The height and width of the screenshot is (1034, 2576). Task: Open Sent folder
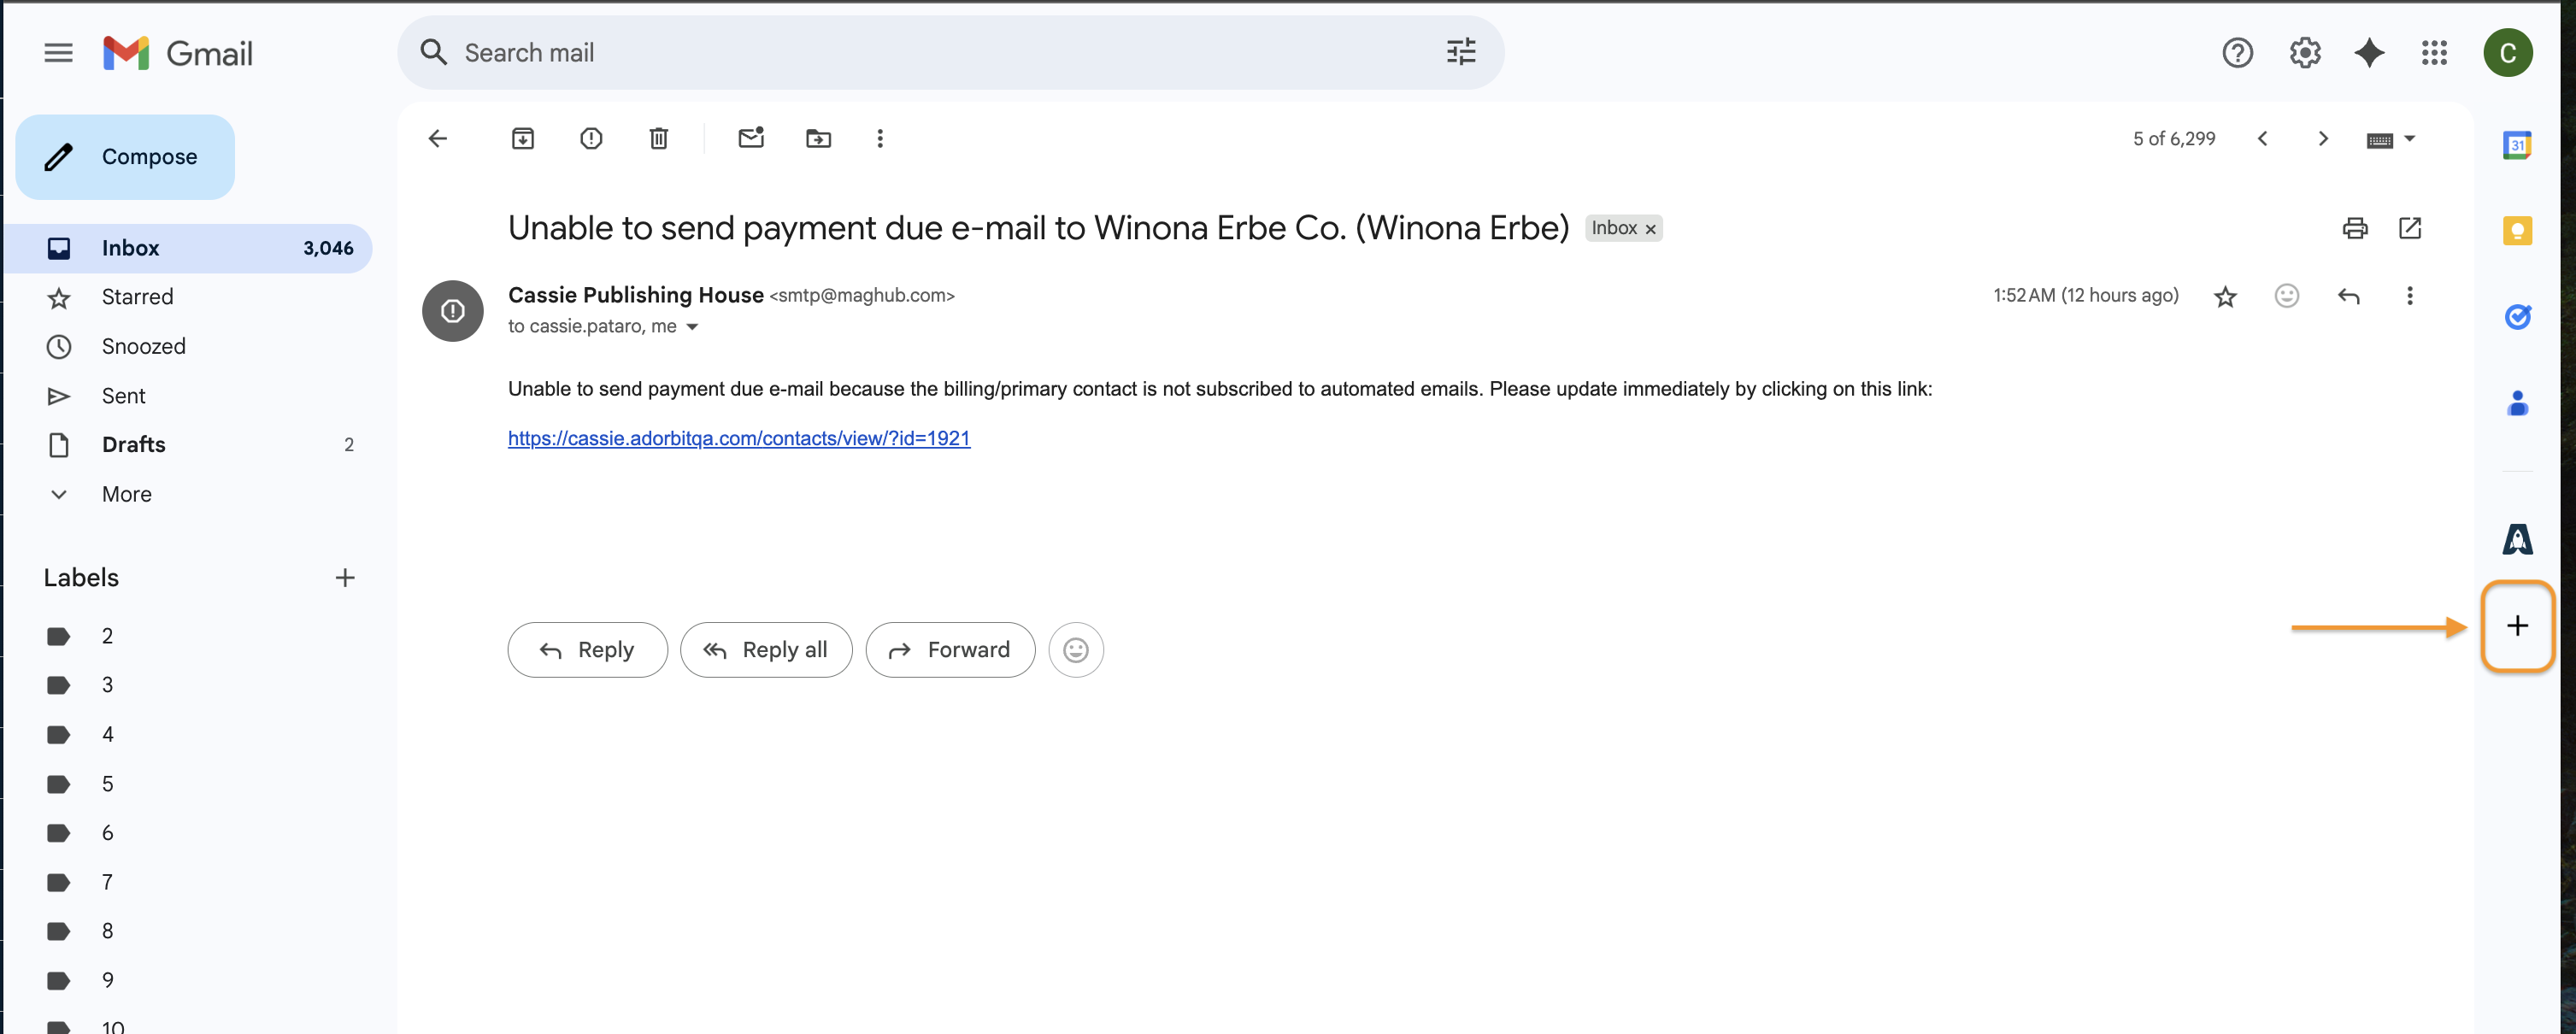click(188, 396)
